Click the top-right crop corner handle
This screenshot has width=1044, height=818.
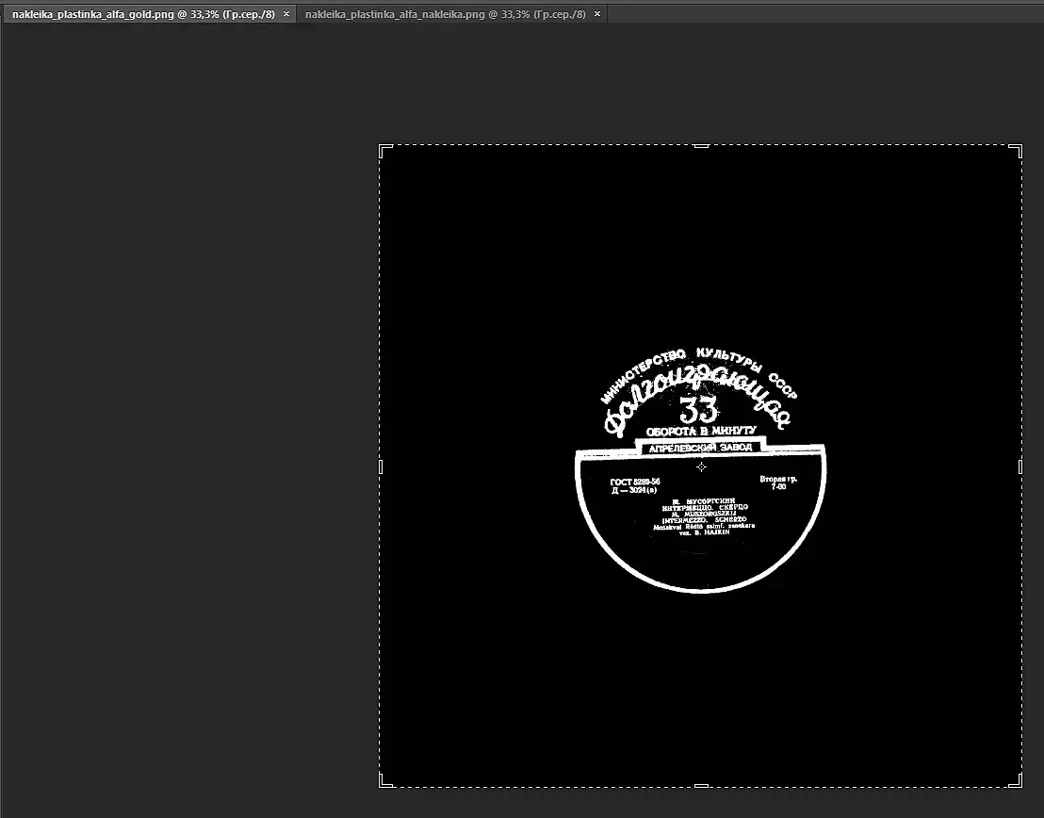coord(1017,150)
